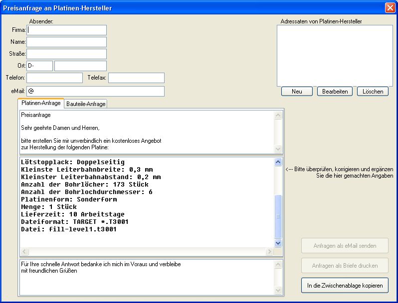
Task: Click the Adressaten von Platinen-Hersteller list
Action: coord(335,55)
